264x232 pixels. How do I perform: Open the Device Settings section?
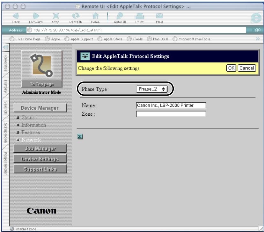(x=40, y=159)
